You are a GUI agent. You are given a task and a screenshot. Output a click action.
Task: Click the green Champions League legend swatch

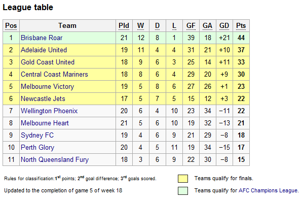point(183,191)
